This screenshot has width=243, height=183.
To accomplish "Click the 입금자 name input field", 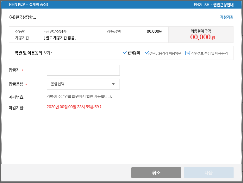I will coord(83,70).
